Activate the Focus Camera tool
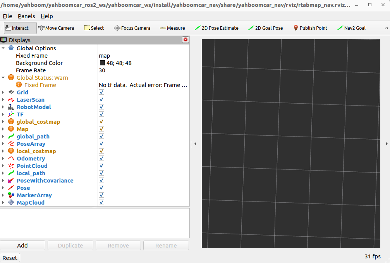Screen dimensions: 390x263 pos(132,28)
